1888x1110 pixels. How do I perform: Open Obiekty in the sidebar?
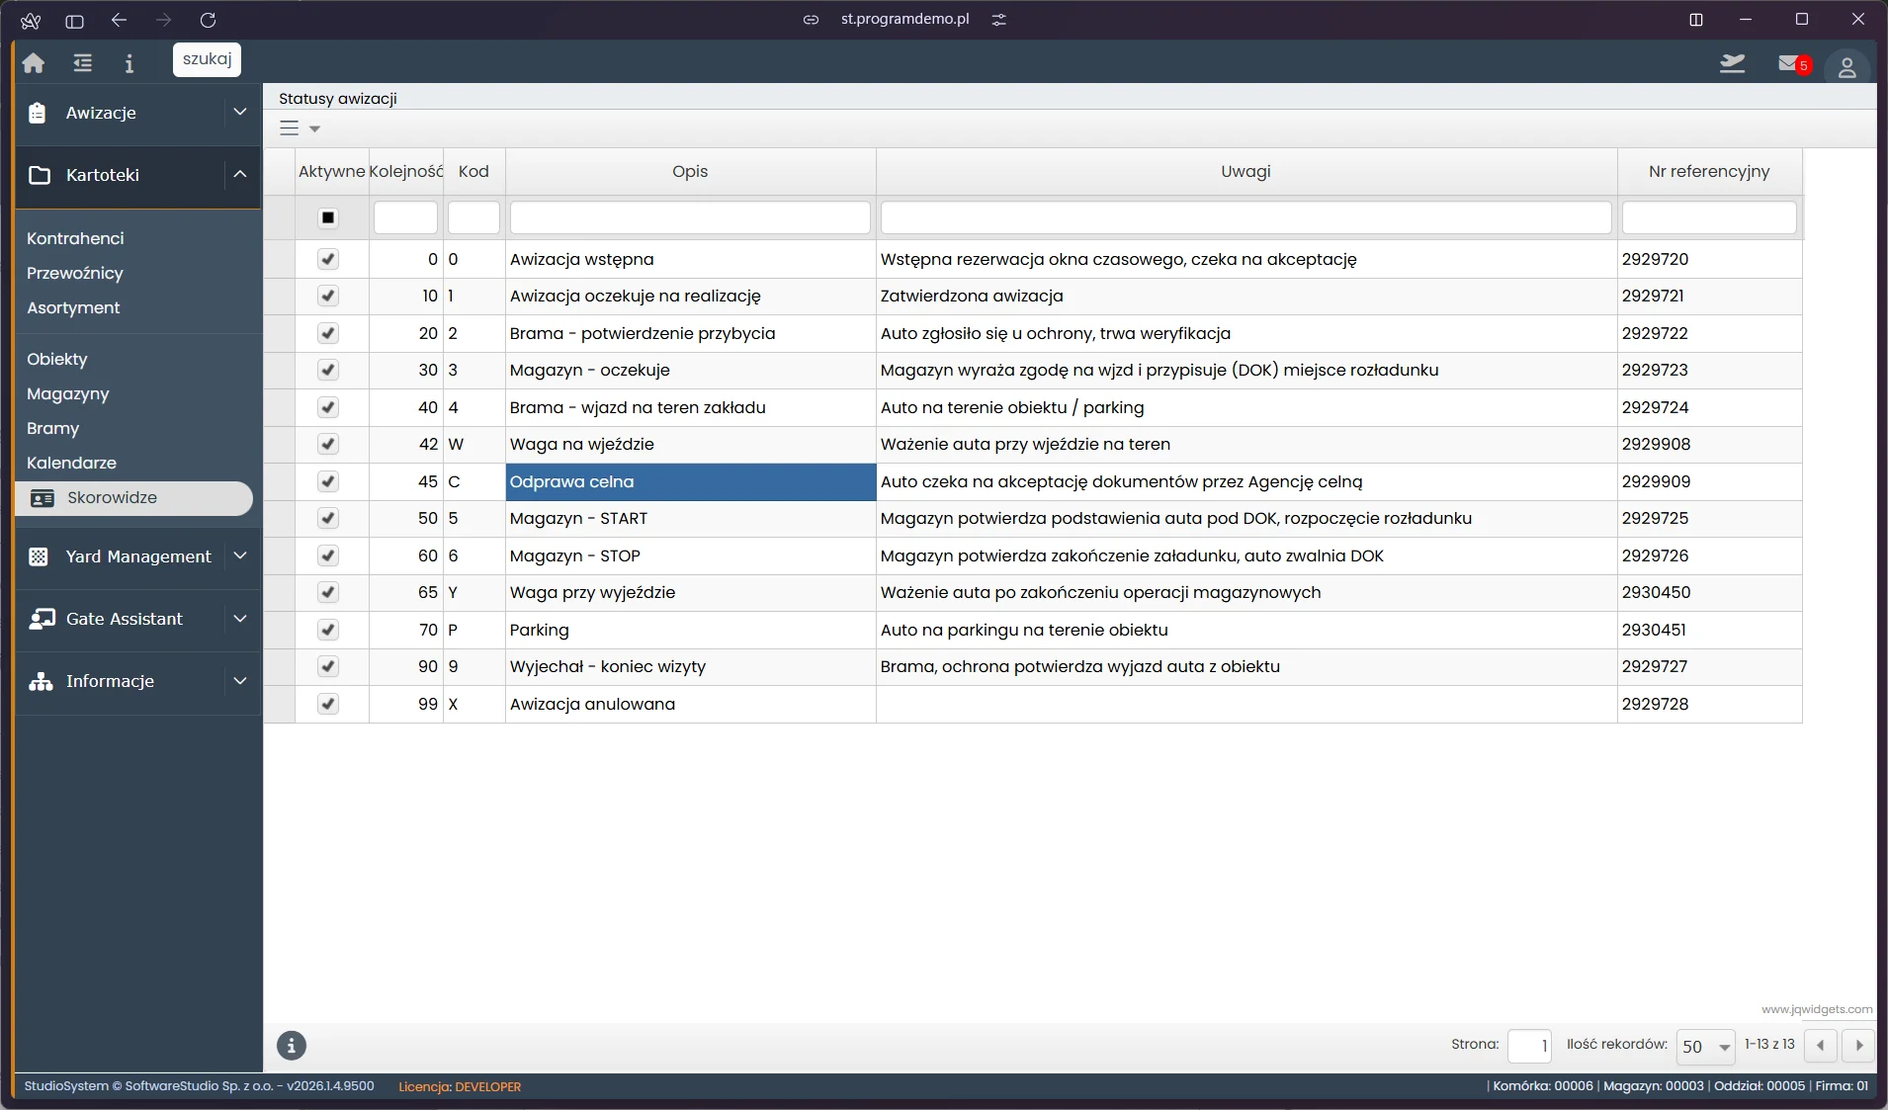pos(57,359)
